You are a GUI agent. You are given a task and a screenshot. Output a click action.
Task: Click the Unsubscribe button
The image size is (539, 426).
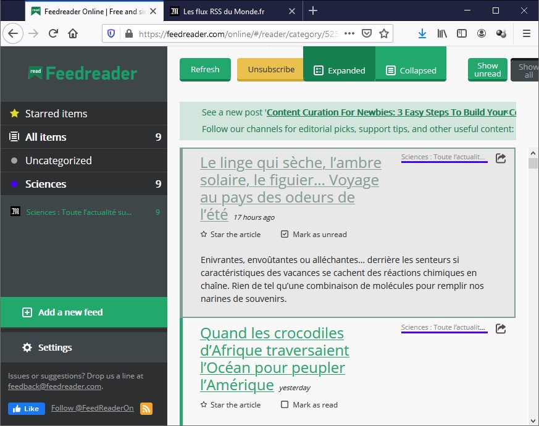coord(271,70)
